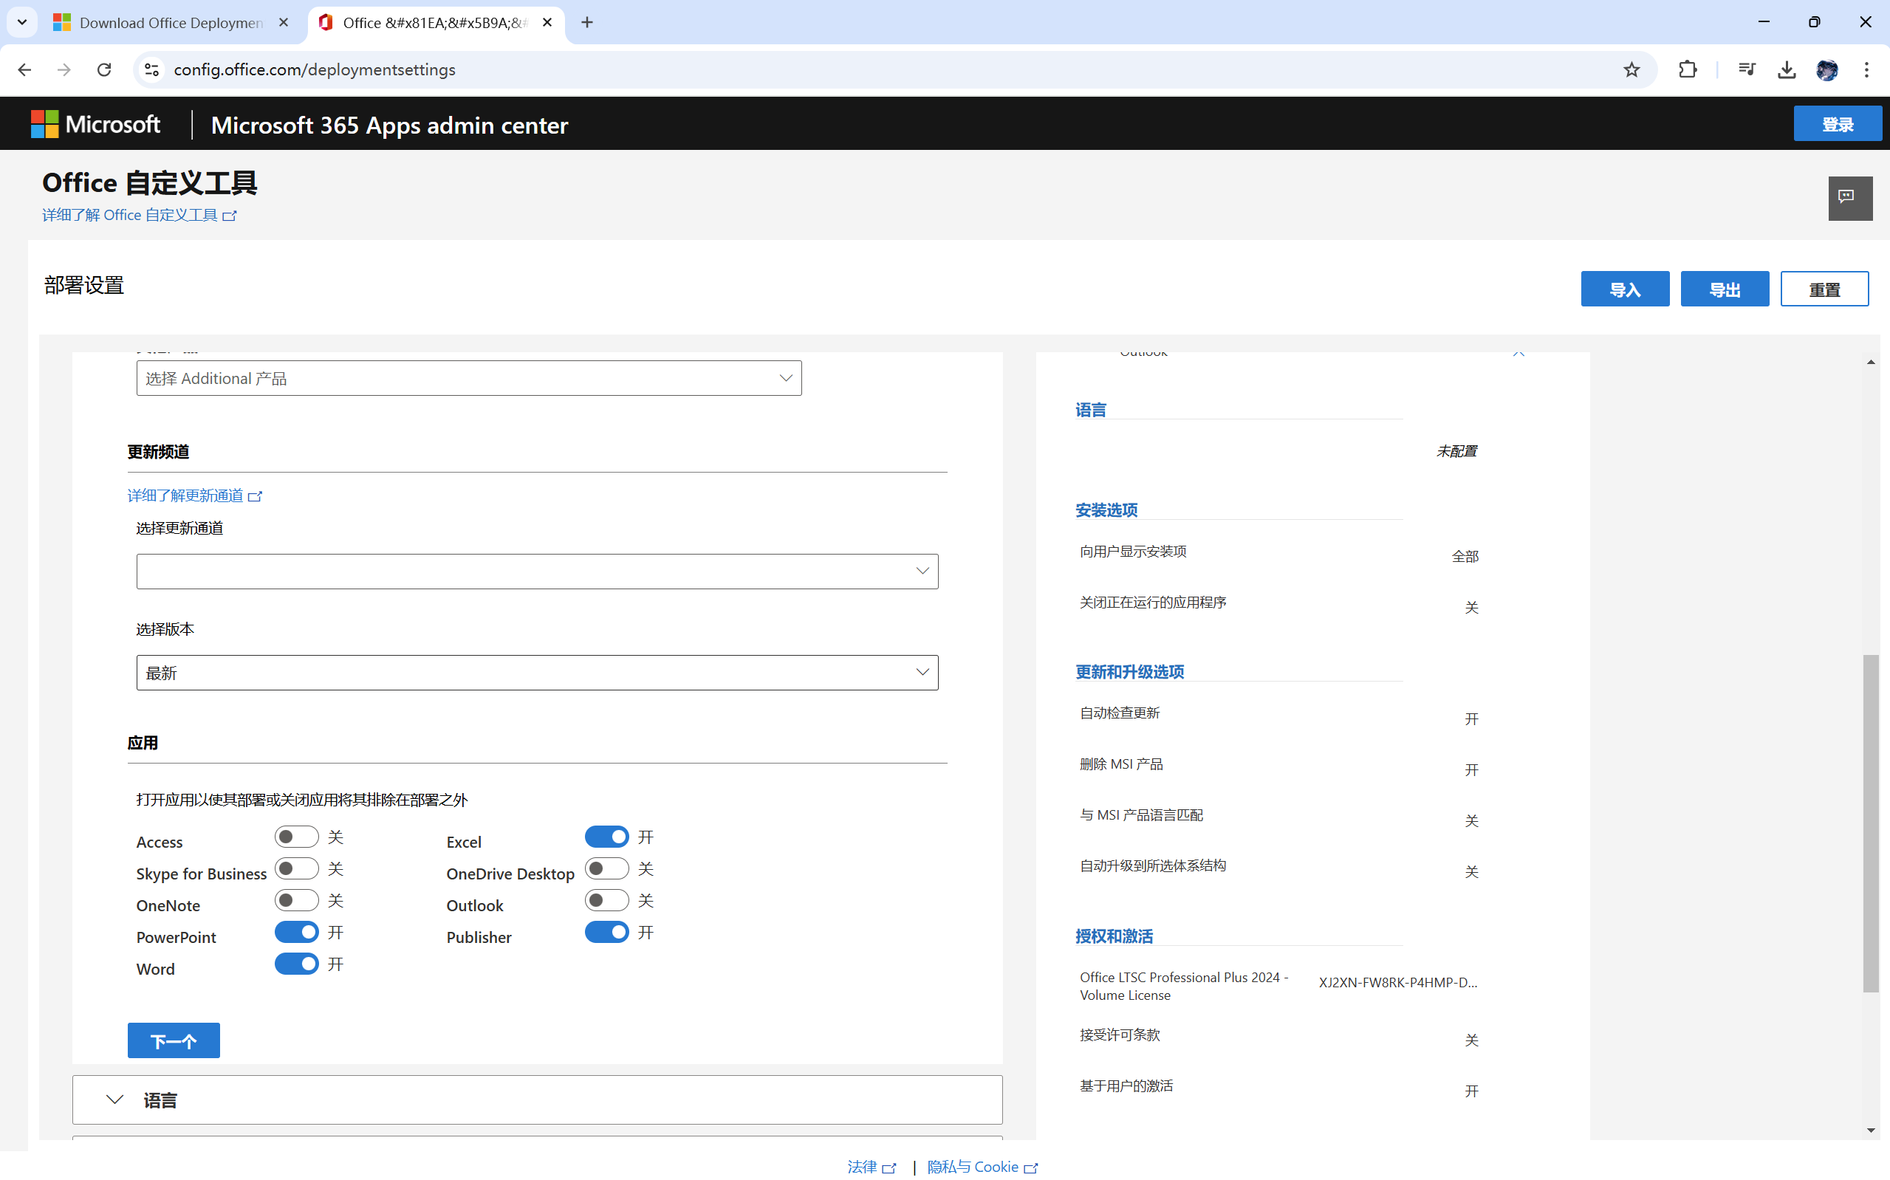Image resolution: width=1890 pixels, height=1180 pixels.
Task: View site information icon in address bar
Action: 151,69
